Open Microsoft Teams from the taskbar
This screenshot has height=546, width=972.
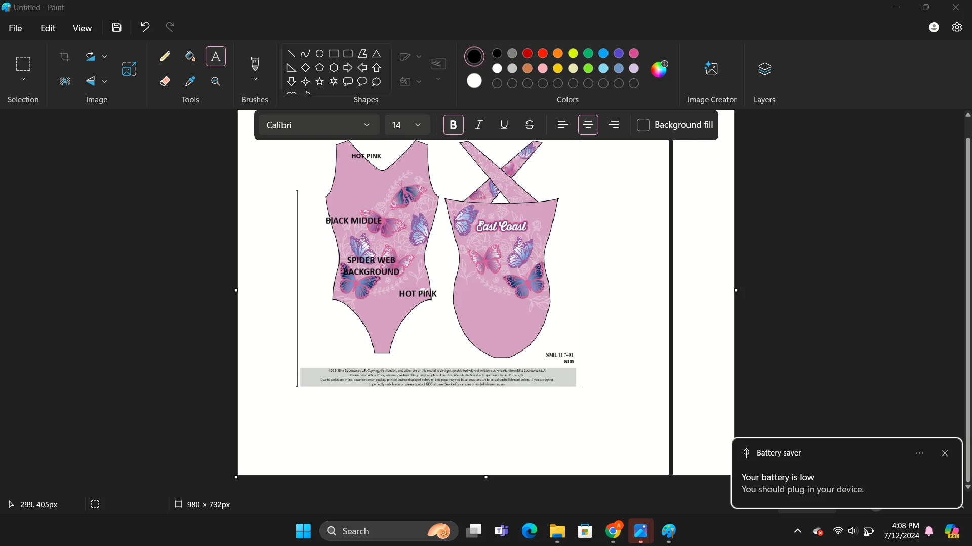[x=502, y=531]
